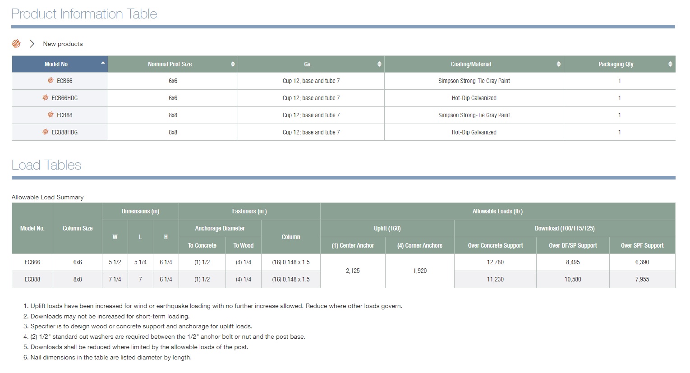Click the new product icon beside ECB88
Viewport: 690px width, 373px height.
pos(51,115)
